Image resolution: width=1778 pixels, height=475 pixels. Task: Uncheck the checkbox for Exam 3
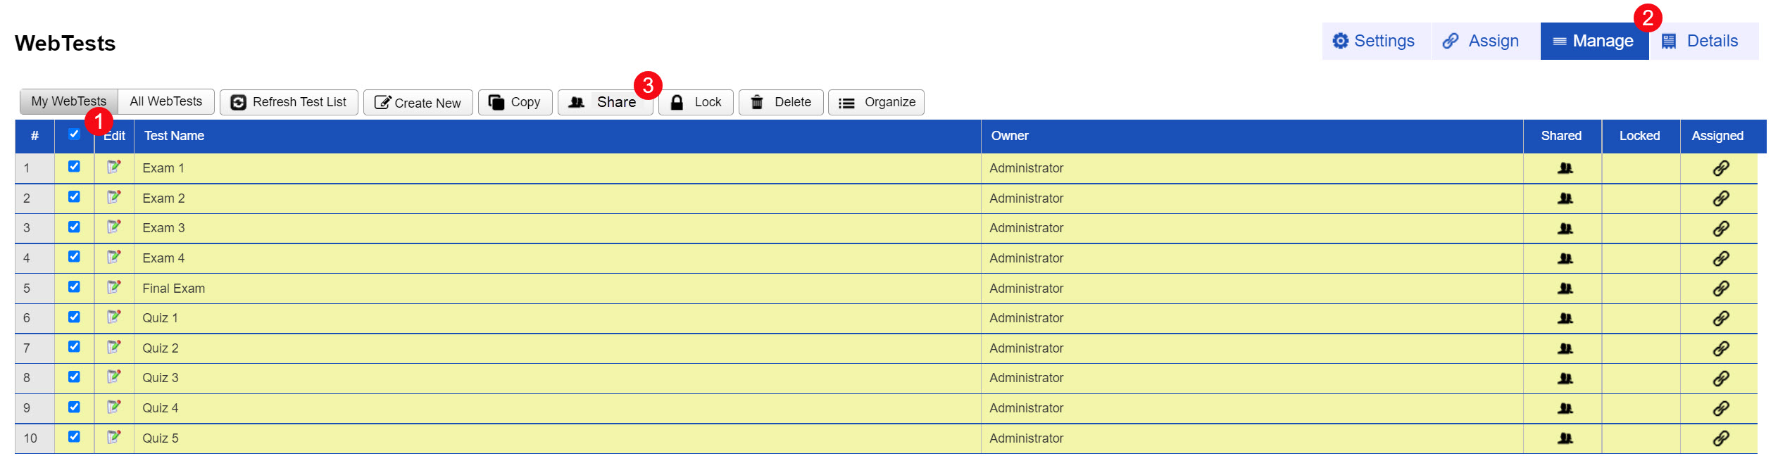[74, 227]
